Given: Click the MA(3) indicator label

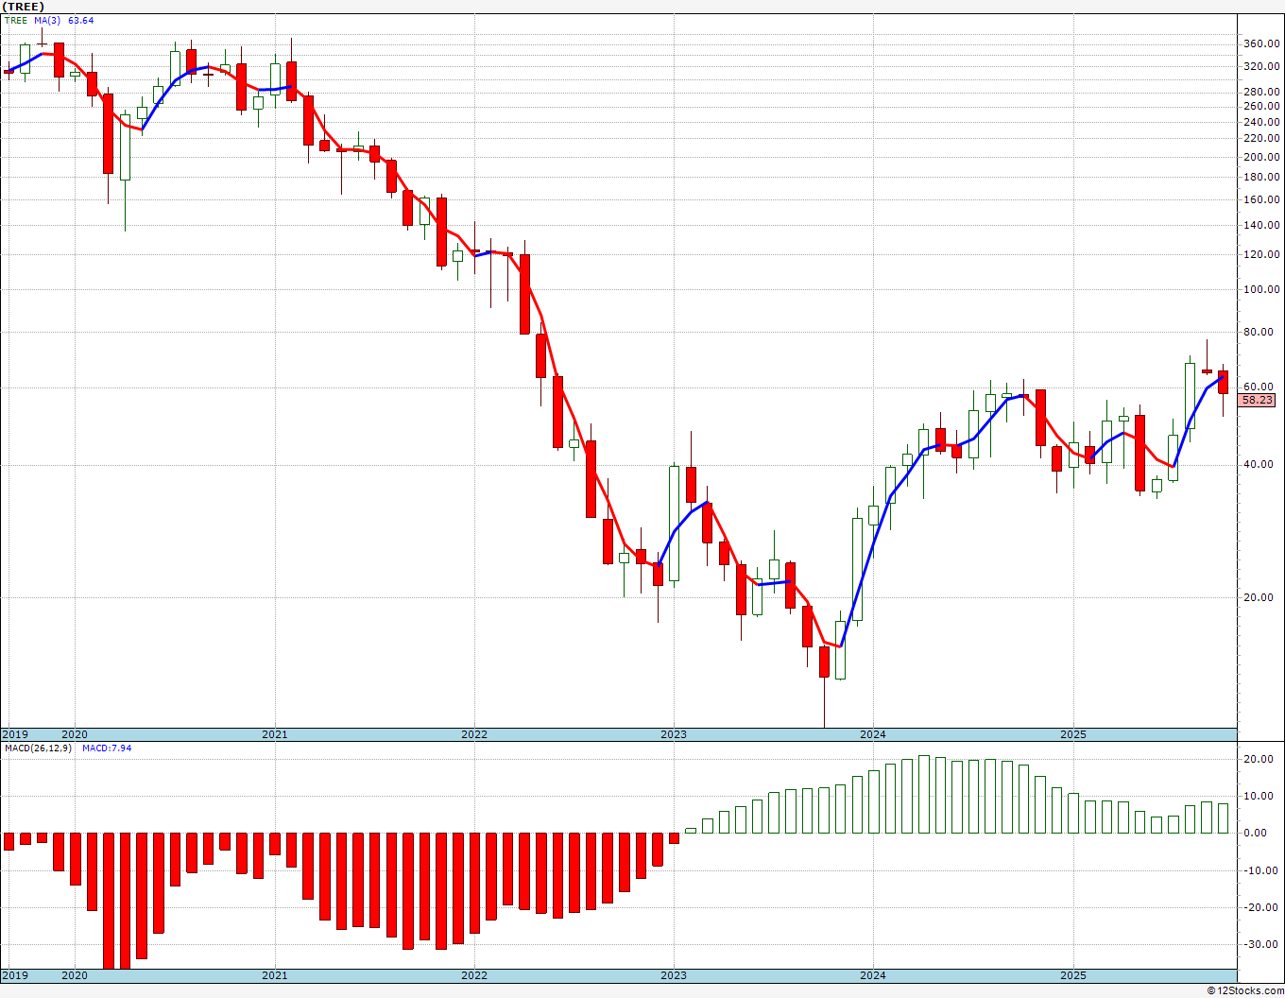Looking at the screenshot, I should pos(47,20).
